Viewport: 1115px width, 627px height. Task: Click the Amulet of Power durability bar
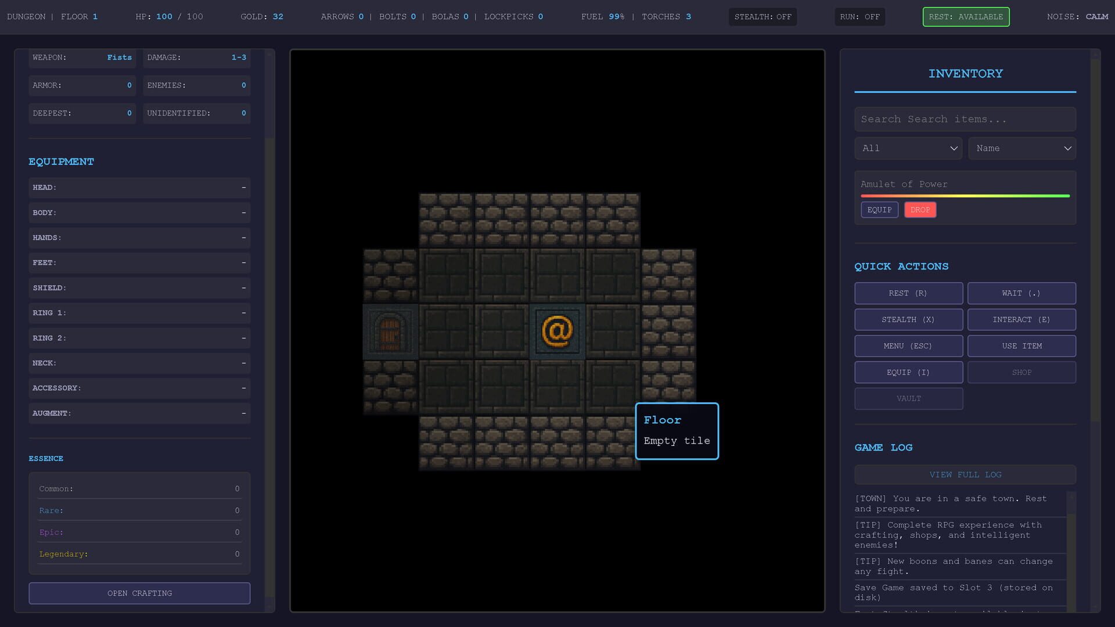tap(964, 196)
